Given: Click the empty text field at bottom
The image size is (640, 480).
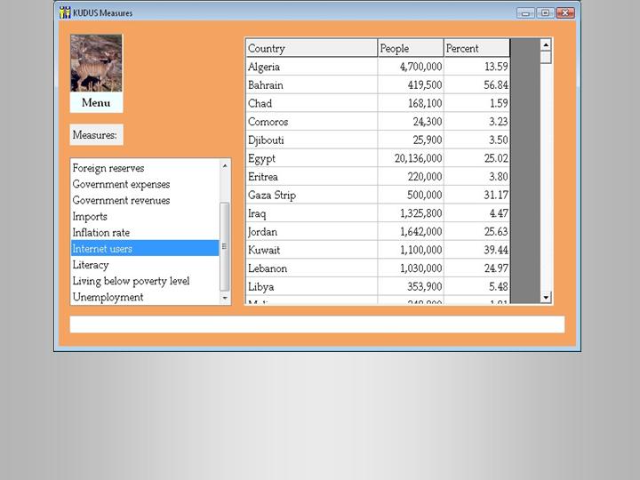Looking at the screenshot, I should click(316, 324).
